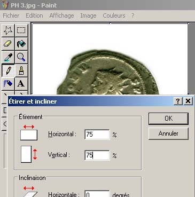Select the Free-Form Select tool
195x197 pixels.
8,30
